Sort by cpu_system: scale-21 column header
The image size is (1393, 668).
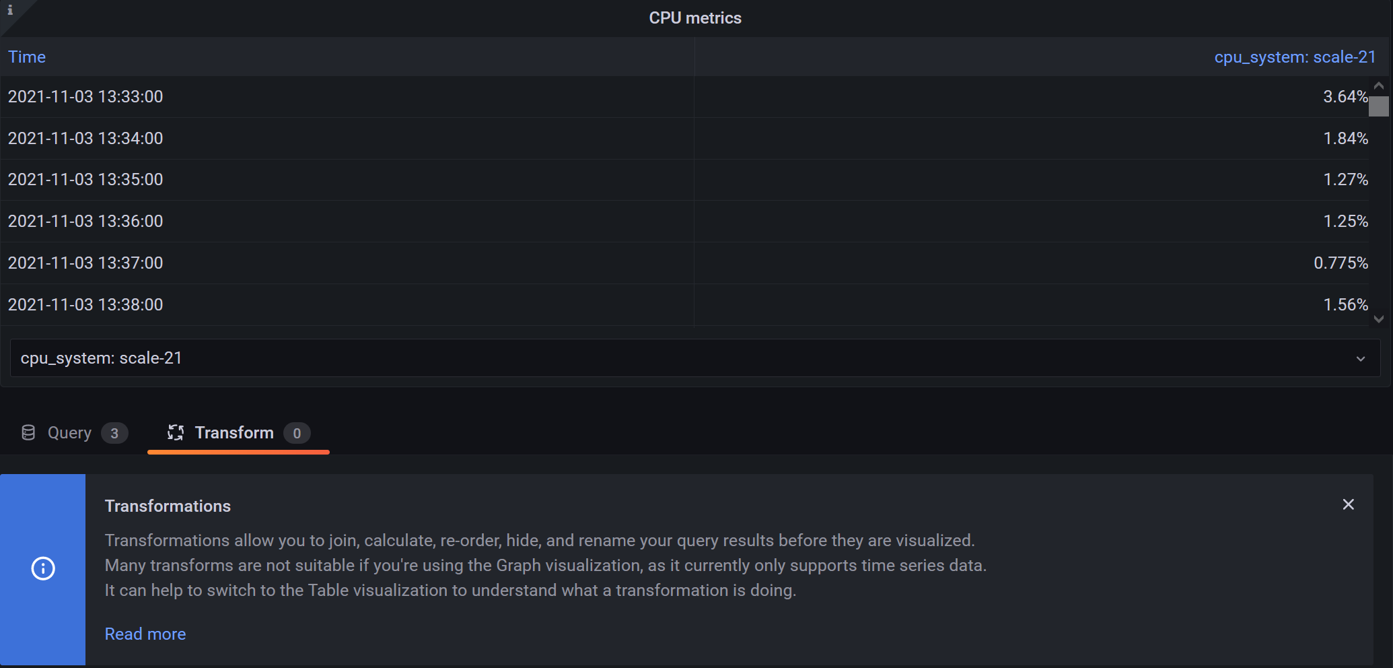[1295, 57]
